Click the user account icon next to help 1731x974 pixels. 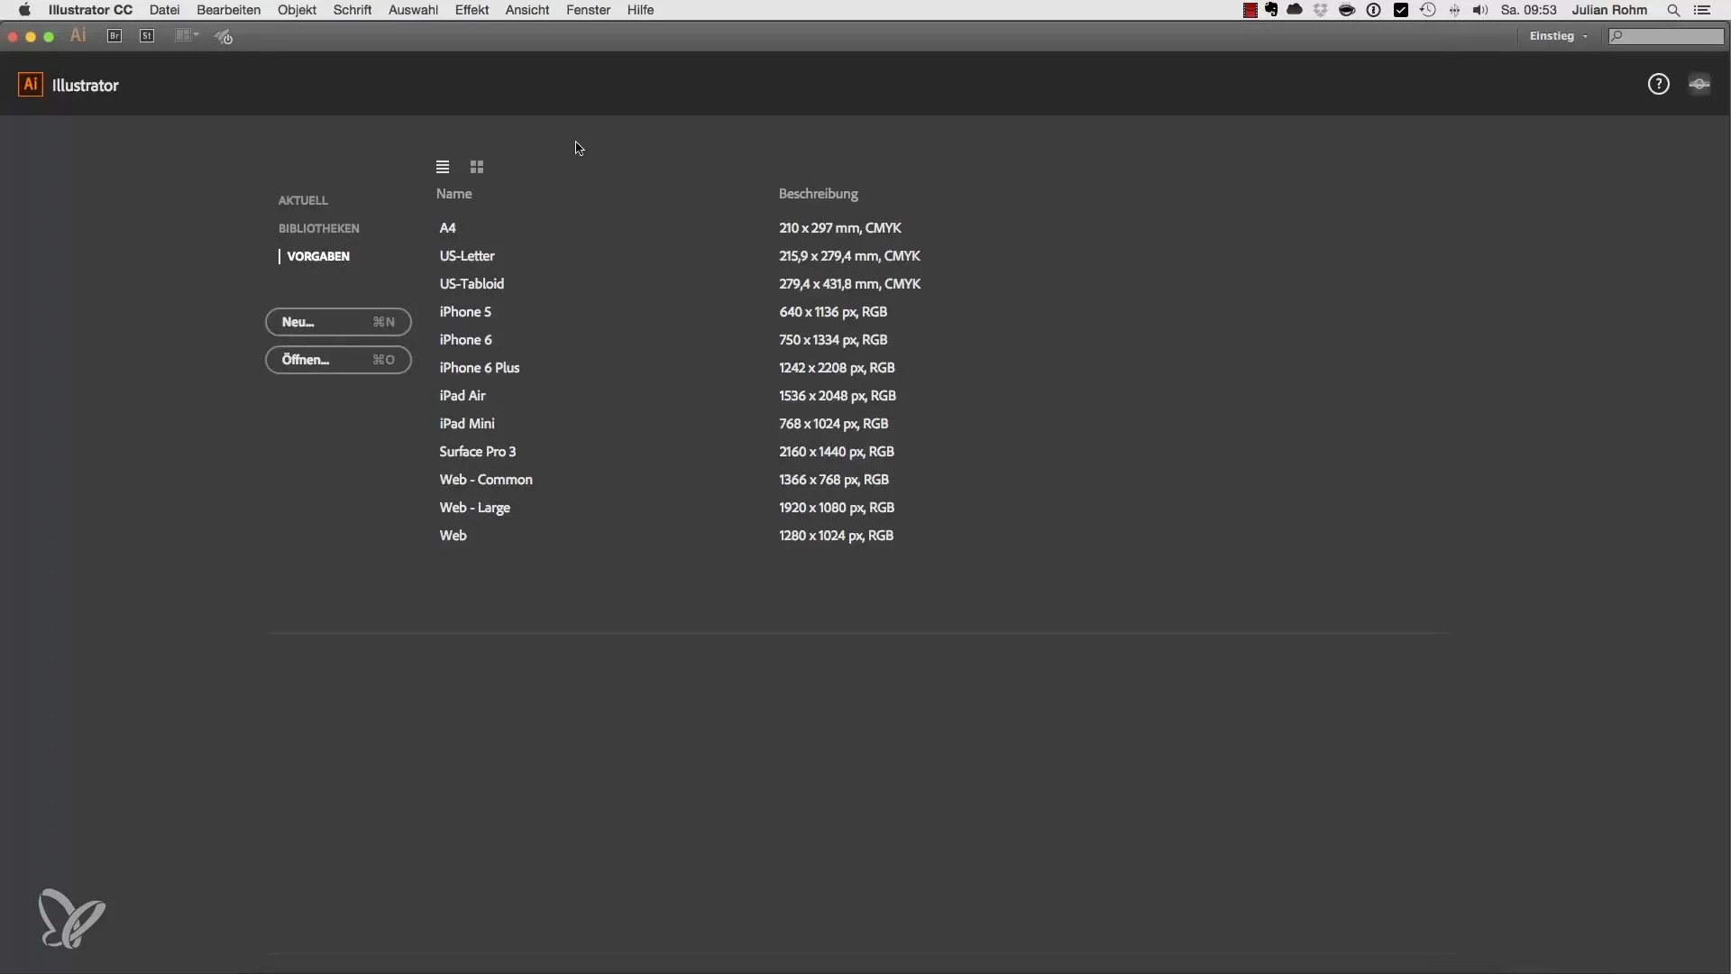point(1699,84)
